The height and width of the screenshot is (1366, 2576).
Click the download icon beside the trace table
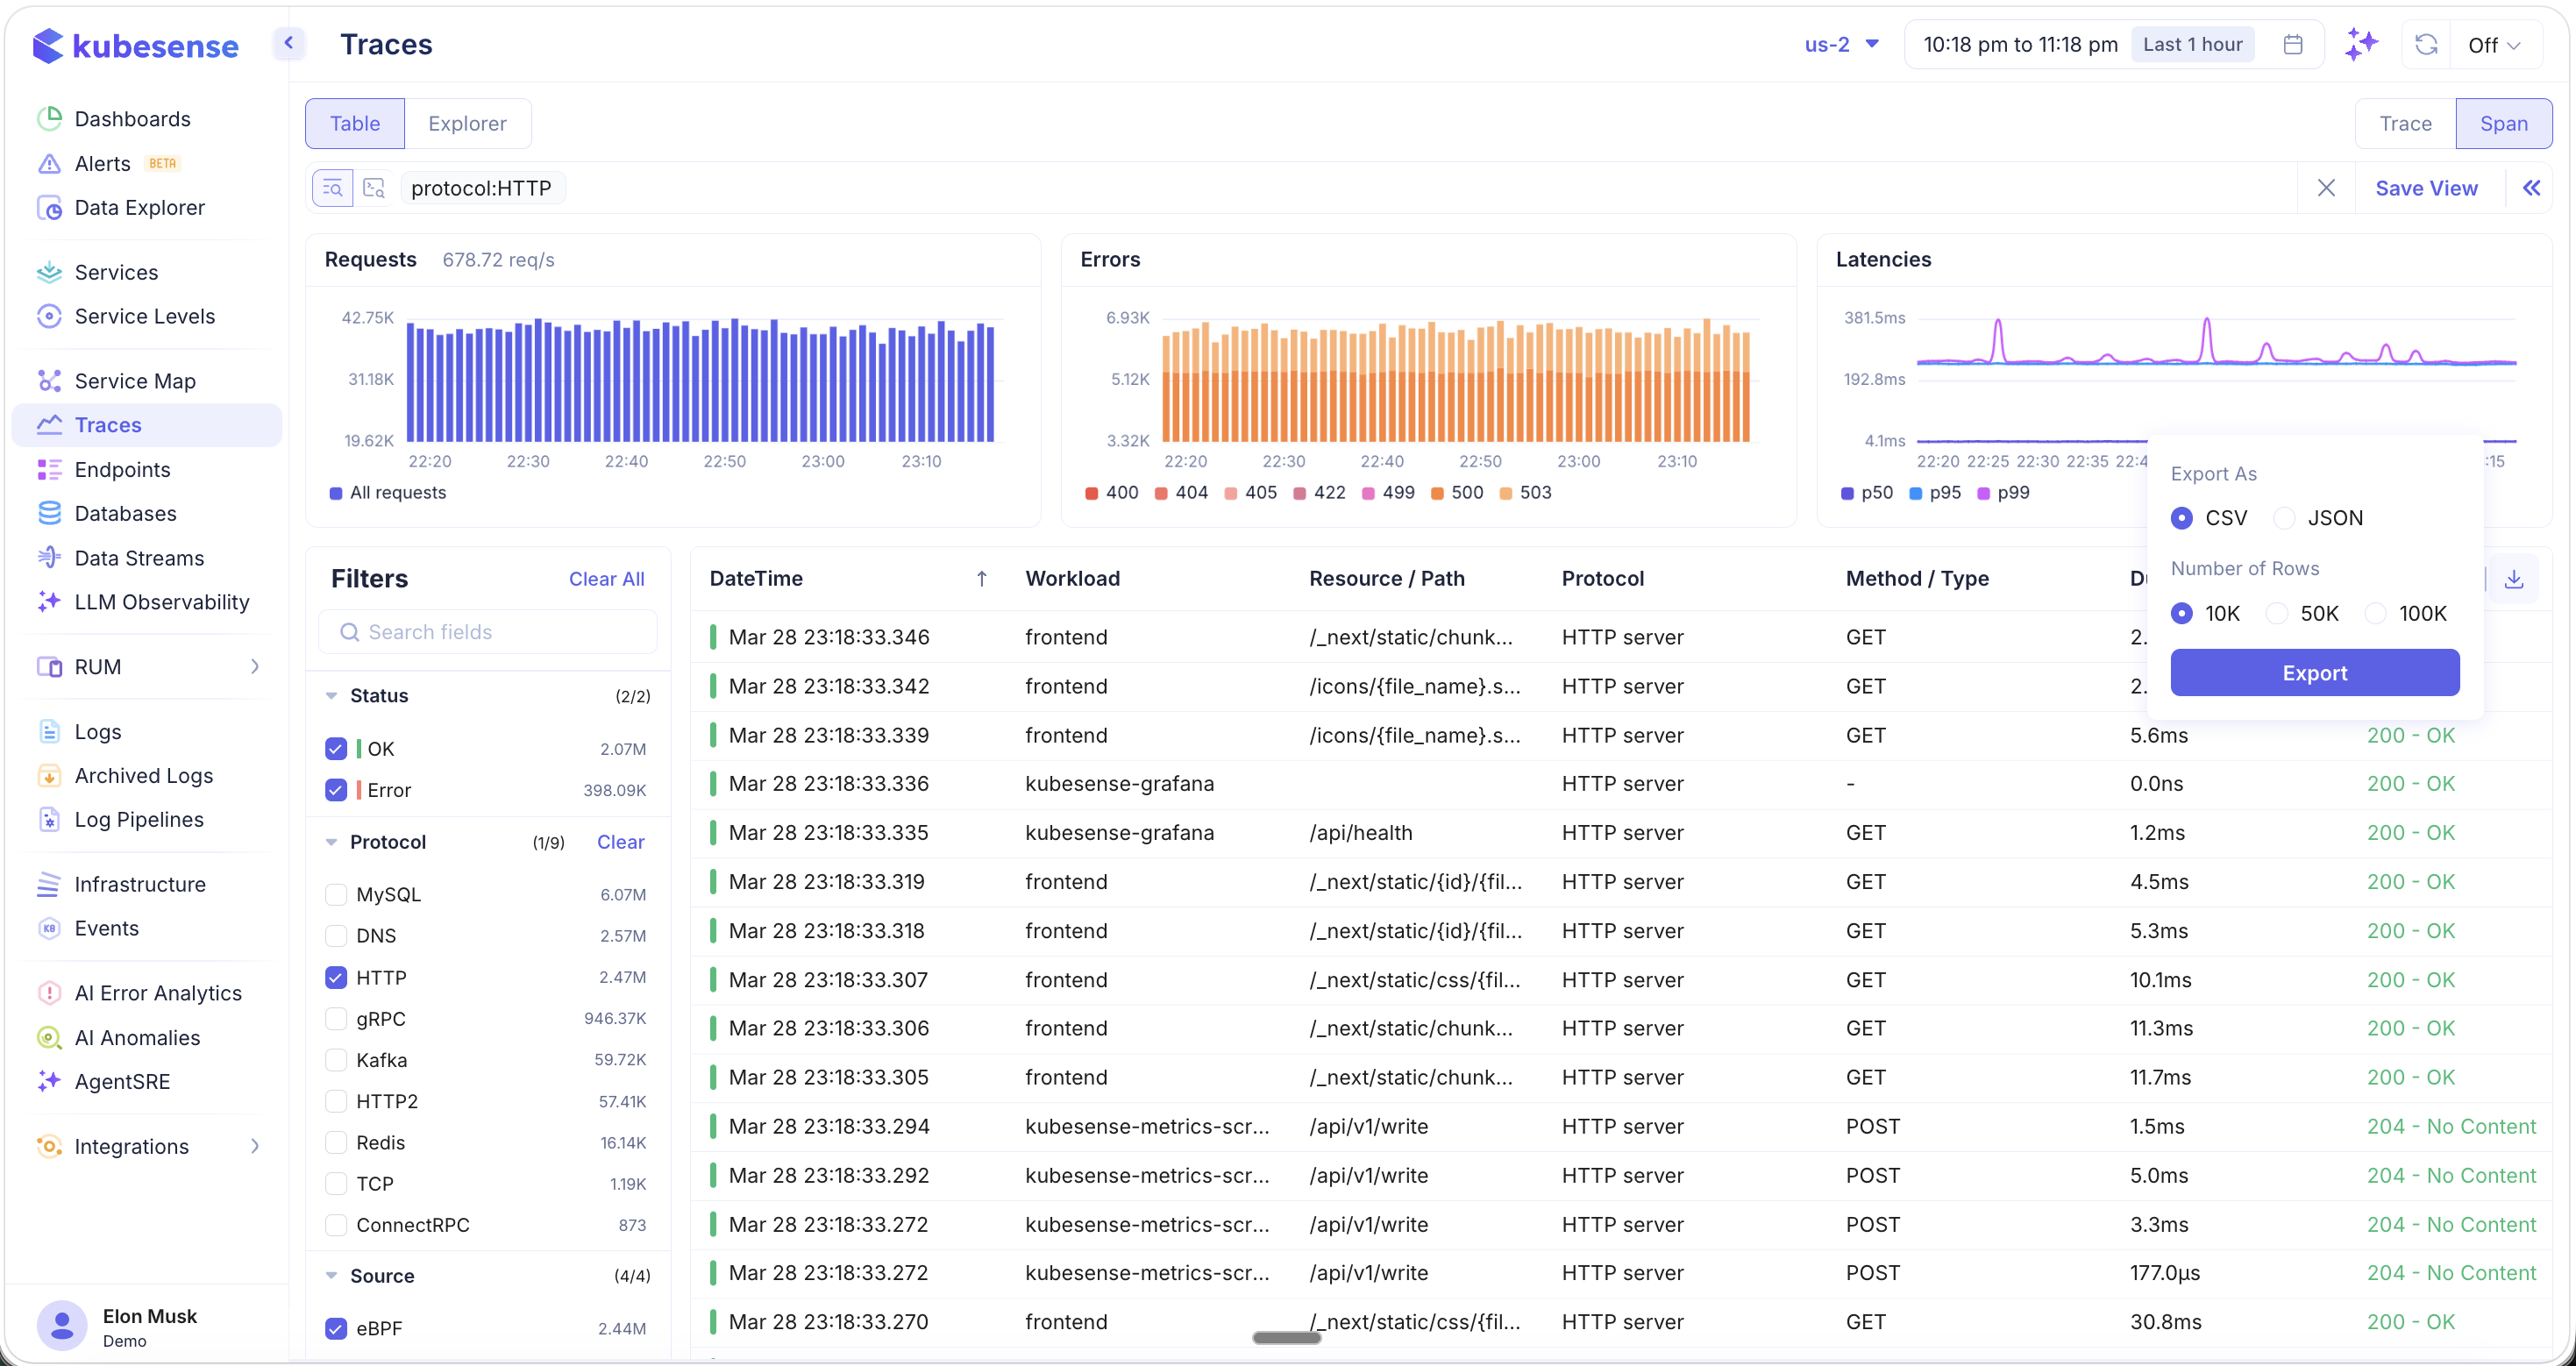click(x=2515, y=579)
